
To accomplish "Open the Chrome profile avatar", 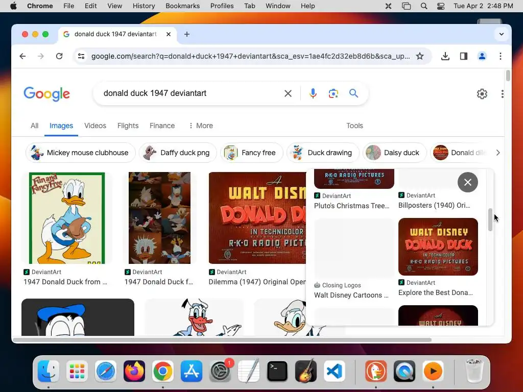I will [482, 56].
